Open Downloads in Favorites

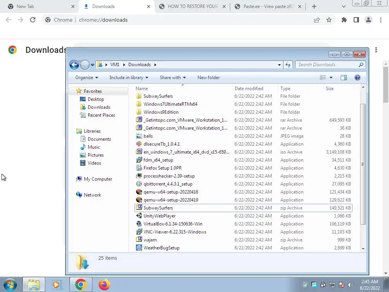point(99,107)
